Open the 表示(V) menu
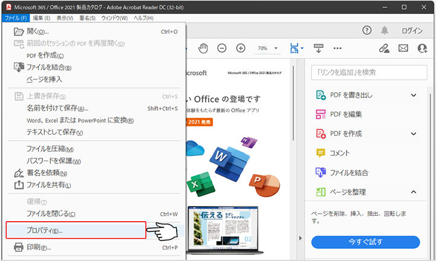The width and height of the screenshot is (436, 261). click(x=65, y=18)
